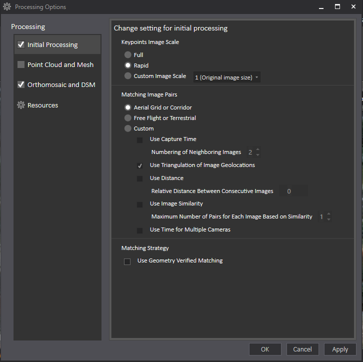Viewport: 363px width, 362px height.
Task: Open the Resources section
Action: 42,105
